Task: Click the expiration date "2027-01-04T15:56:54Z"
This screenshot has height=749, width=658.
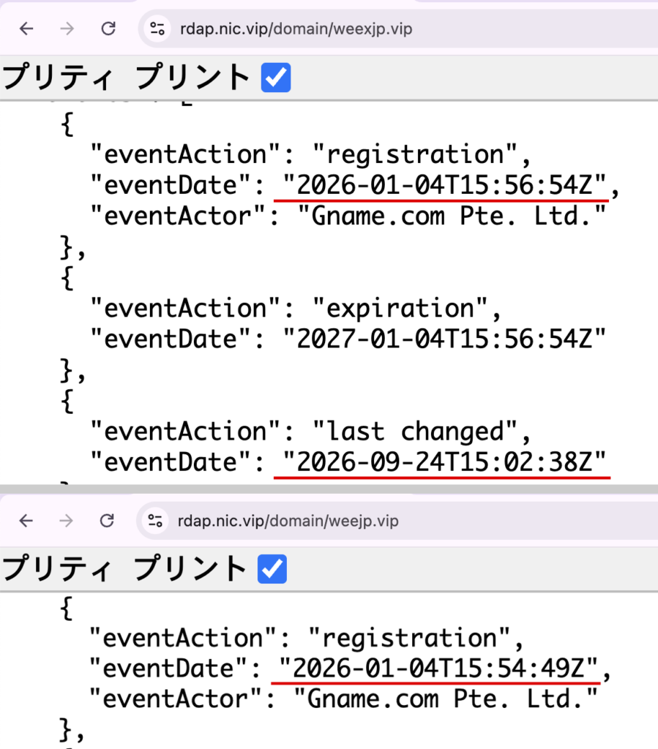Action: click(444, 339)
